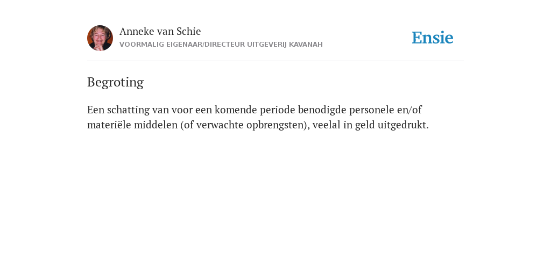
Task: Click the horizontal divider below the author header
Action: click(x=275, y=61)
